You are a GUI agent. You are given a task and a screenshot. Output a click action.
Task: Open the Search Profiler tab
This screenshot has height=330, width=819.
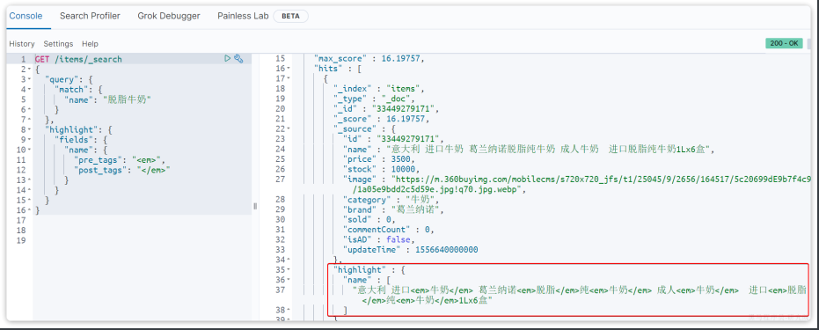coord(90,16)
